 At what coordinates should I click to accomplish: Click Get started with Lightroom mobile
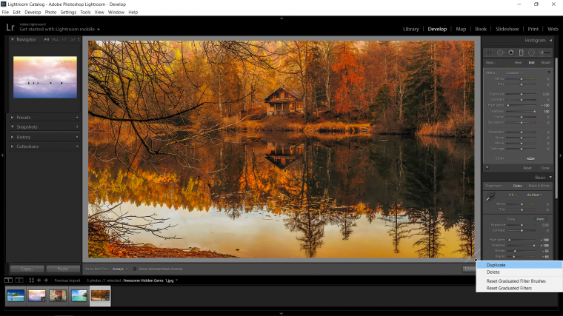(57, 30)
